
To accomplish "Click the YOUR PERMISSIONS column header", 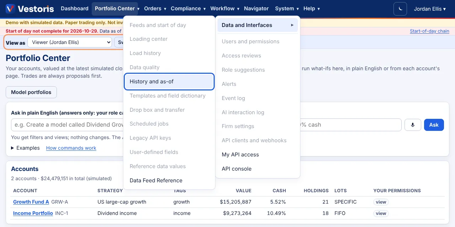I will point(397,191).
